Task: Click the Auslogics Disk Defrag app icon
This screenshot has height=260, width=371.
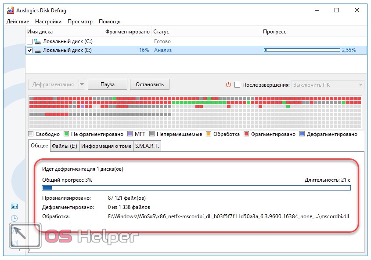Action: pos(11,11)
